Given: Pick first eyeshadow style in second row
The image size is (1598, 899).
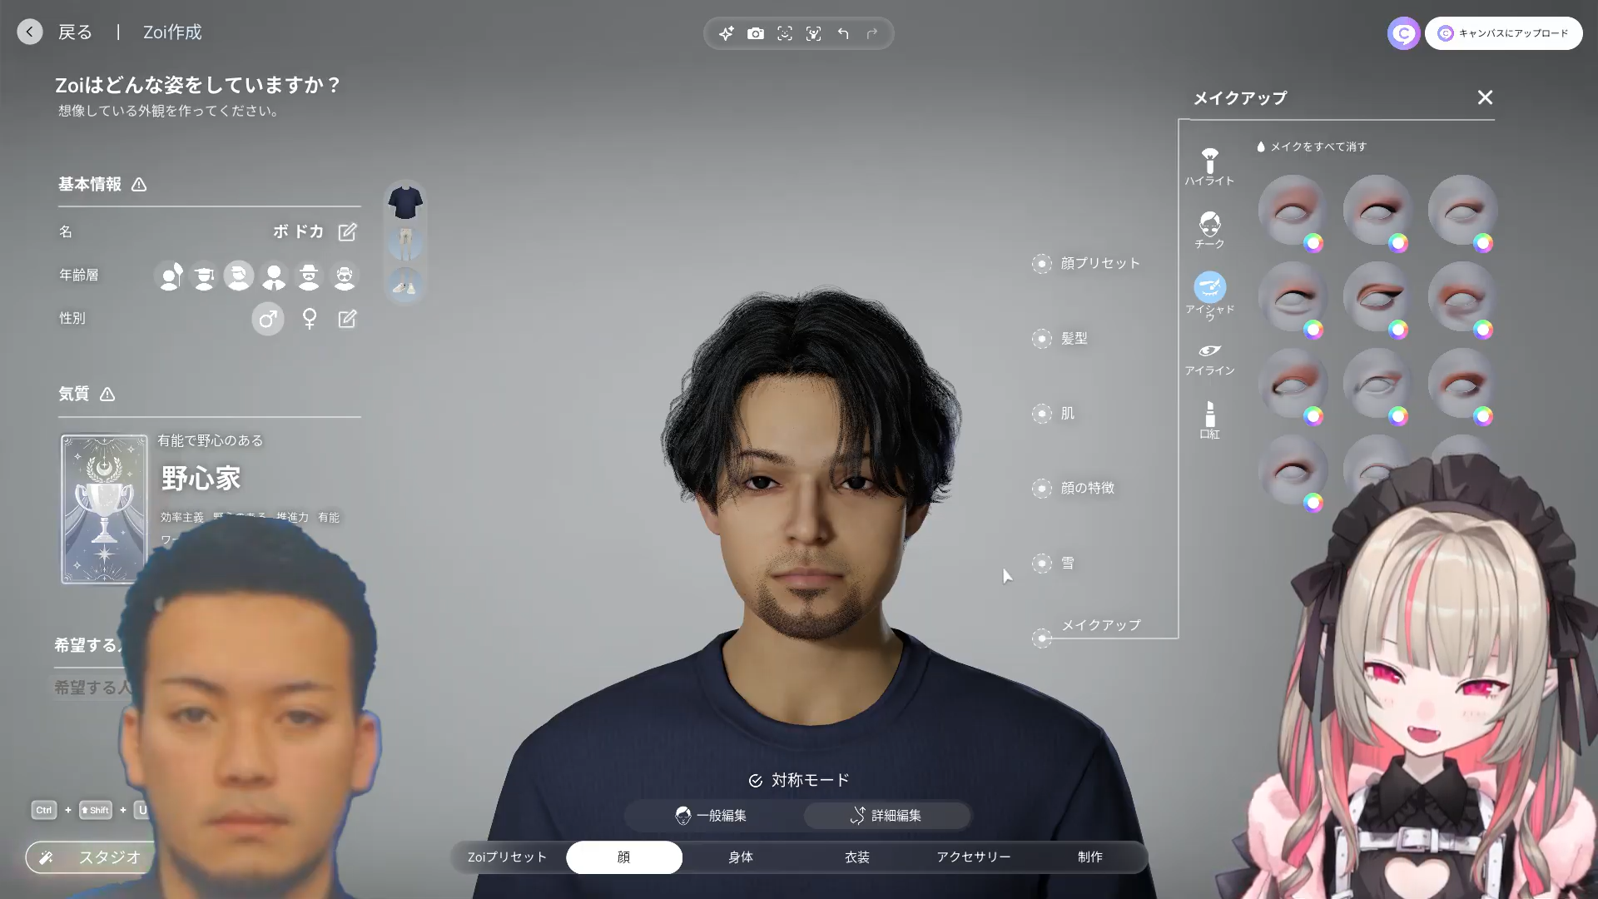Looking at the screenshot, I should click(1292, 296).
